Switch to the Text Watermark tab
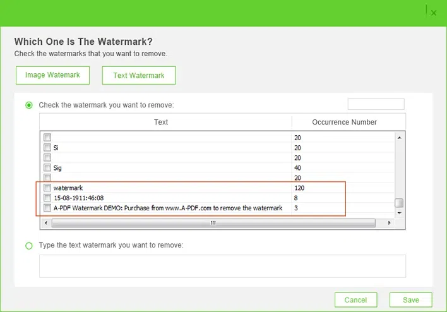The width and height of the screenshot is (447, 312). [x=139, y=76]
